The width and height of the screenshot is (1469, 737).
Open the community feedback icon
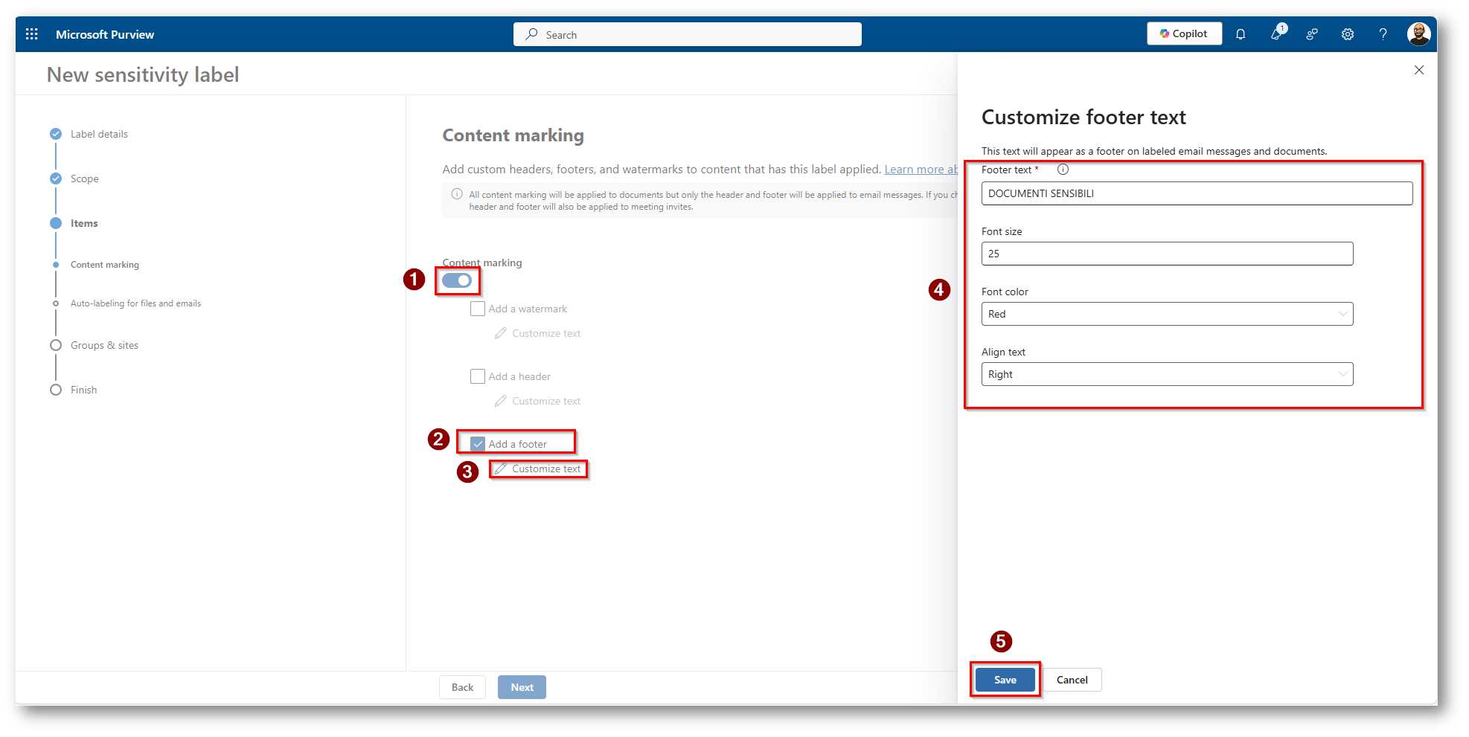(x=1312, y=34)
